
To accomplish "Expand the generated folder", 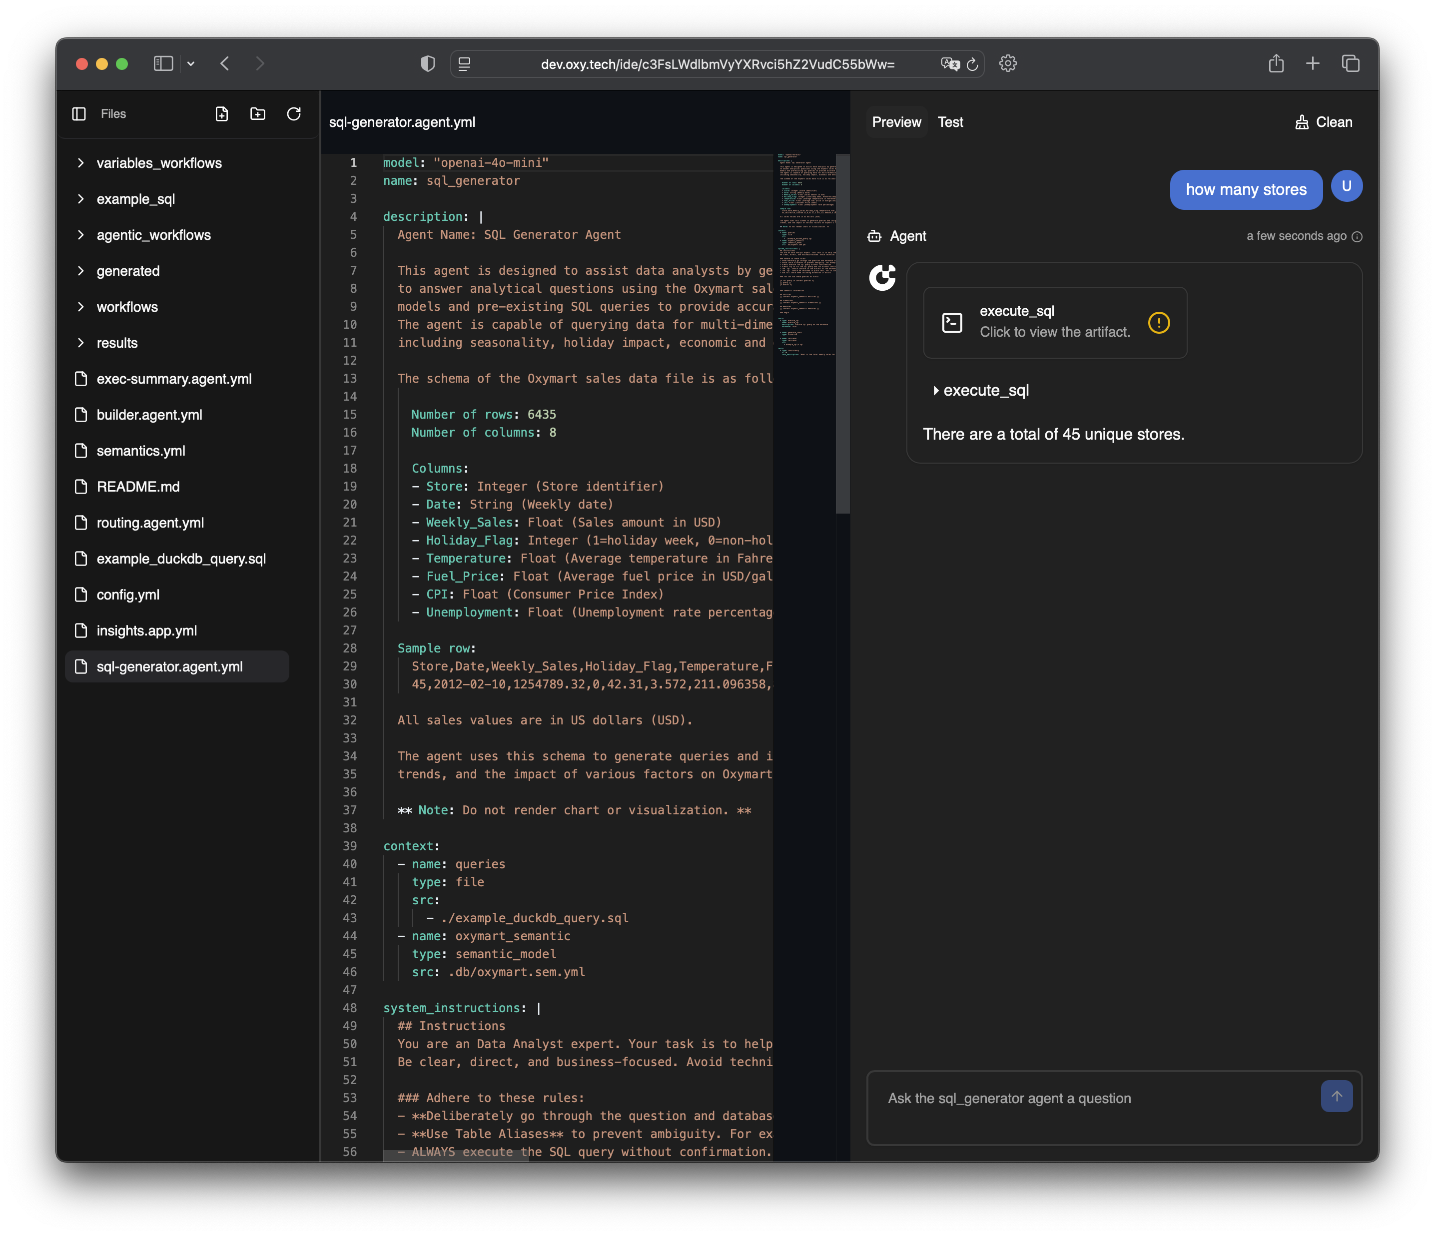I will pyautogui.click(x=177, y=271).
